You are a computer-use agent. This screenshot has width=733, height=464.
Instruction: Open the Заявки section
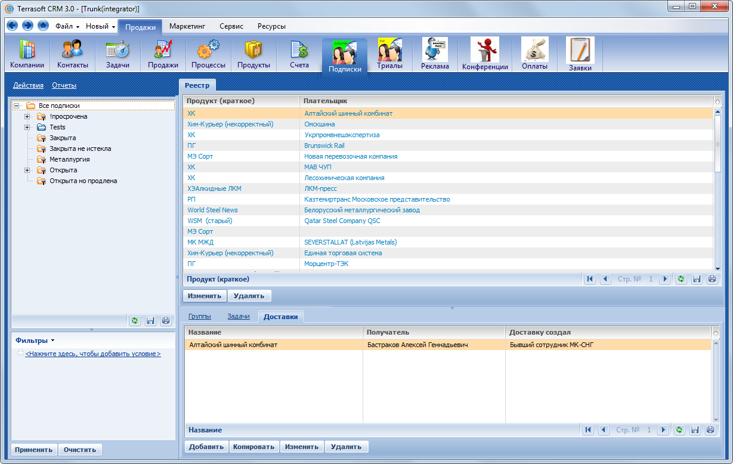[580, 55]
